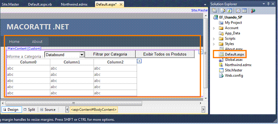This screenshot has height=124, width=278.
Task: Pin the Solution Explorer panel (auto hide)
Action: 268,4
